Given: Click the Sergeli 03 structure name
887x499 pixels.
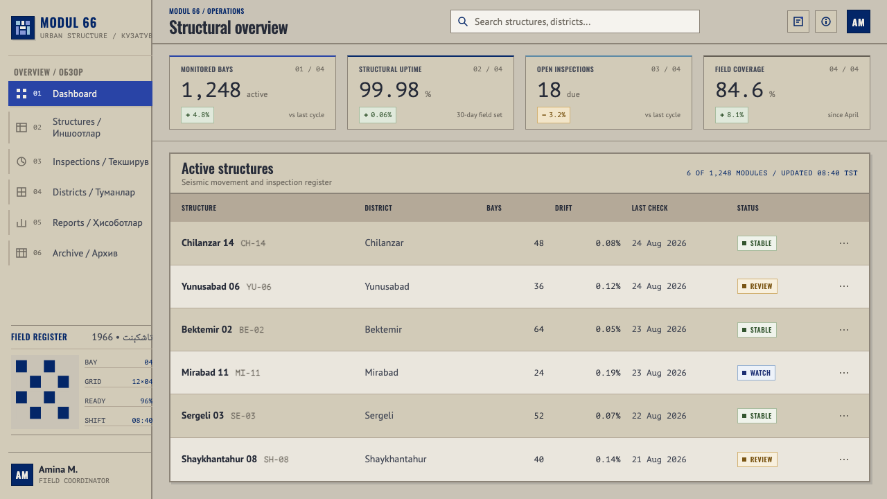Looking at the screenshot, I should (202, 416).
